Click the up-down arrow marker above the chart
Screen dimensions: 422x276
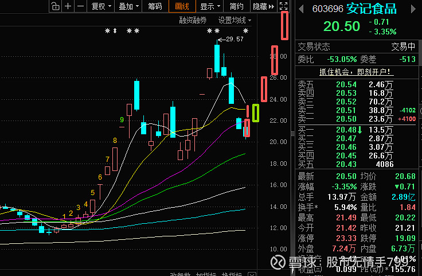click(x=115, y=30)
